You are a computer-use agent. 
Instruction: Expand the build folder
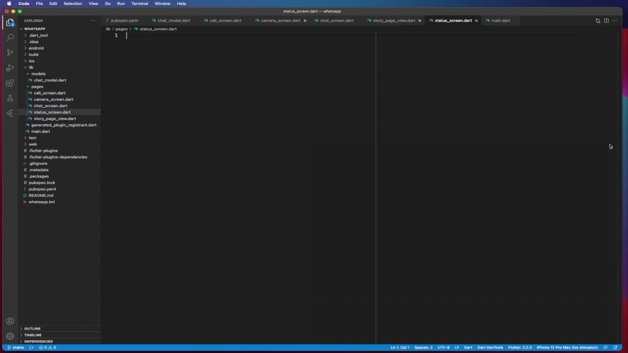(x=33, y=54)
